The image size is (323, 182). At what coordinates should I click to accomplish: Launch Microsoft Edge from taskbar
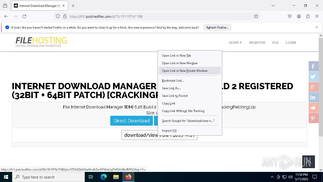(x=104, y=177)
